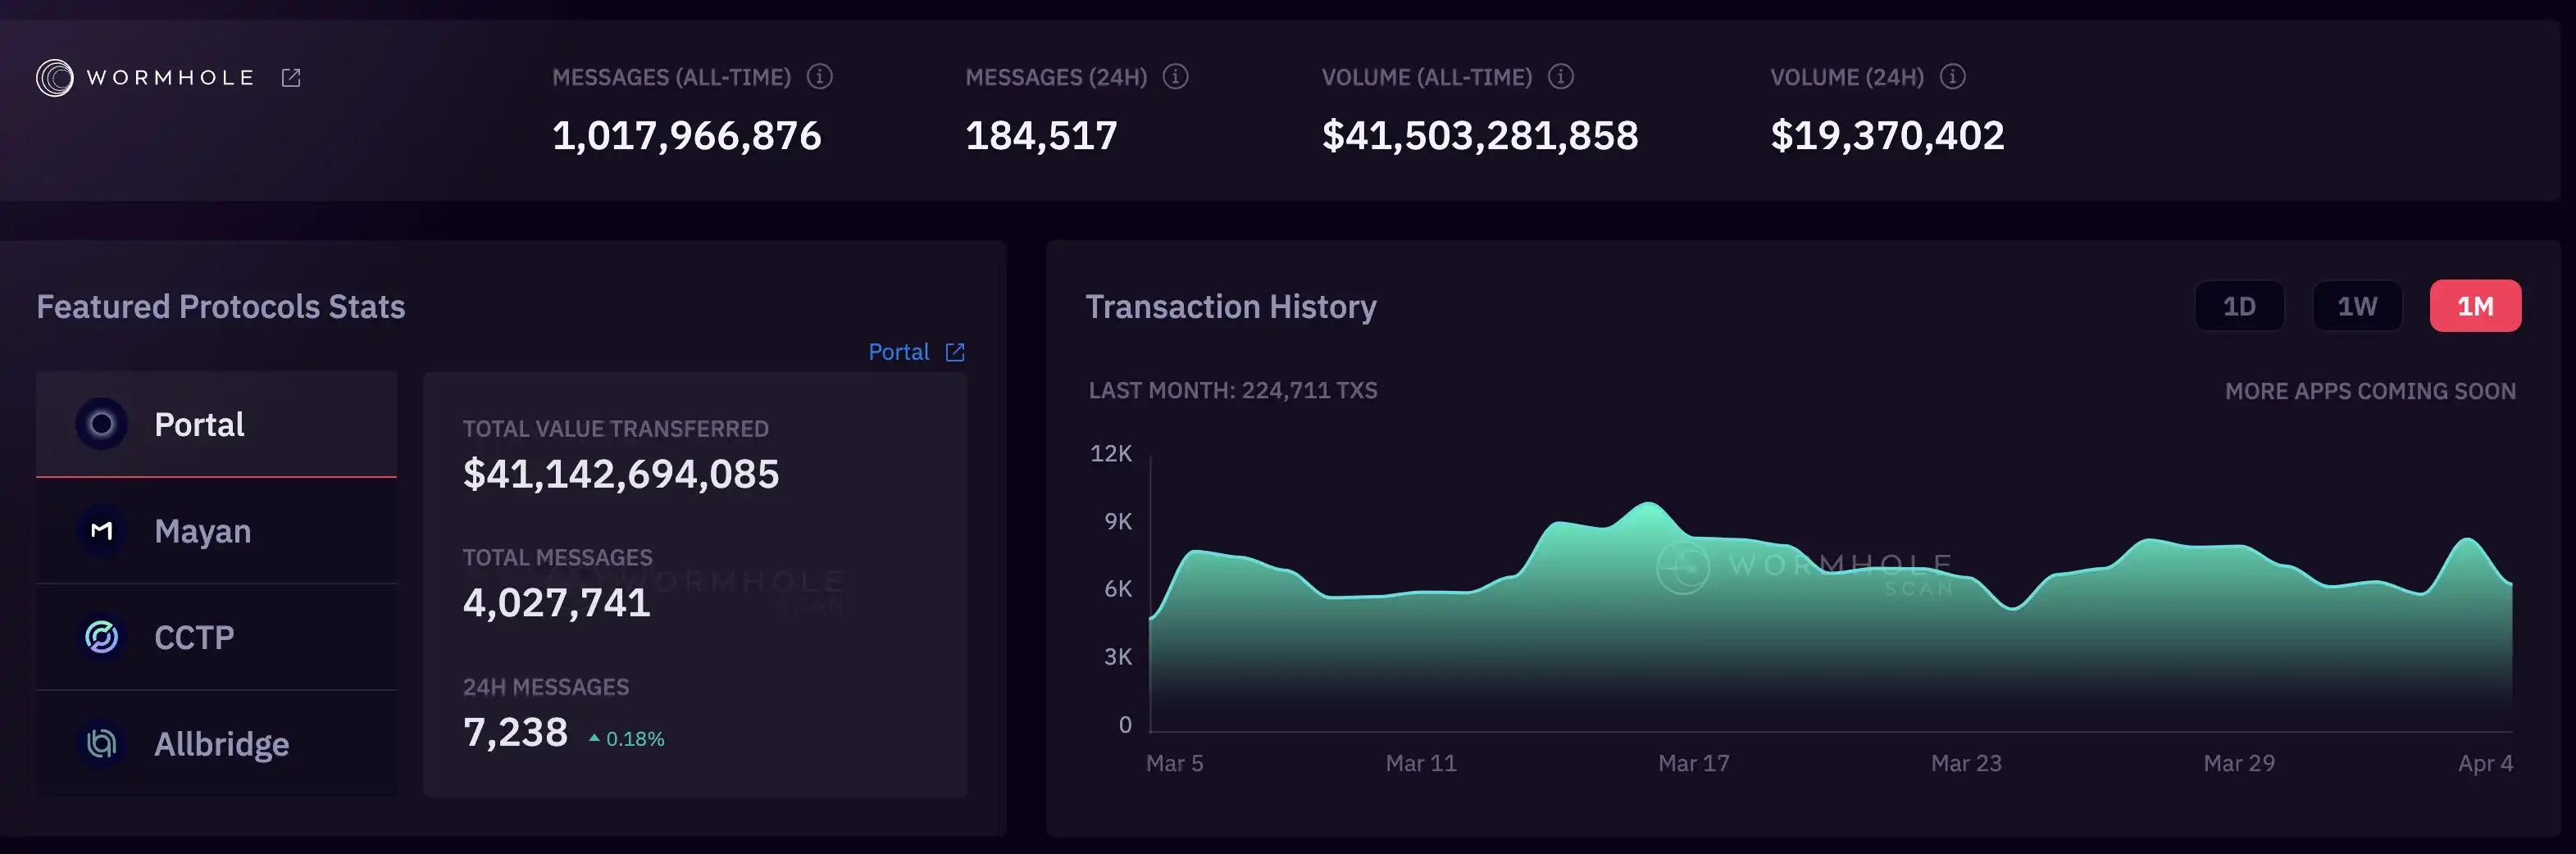The width and height of the screenshot is (2576, 854).
Task: Select the Mayan protocol tab
Action: pos(216,531)
